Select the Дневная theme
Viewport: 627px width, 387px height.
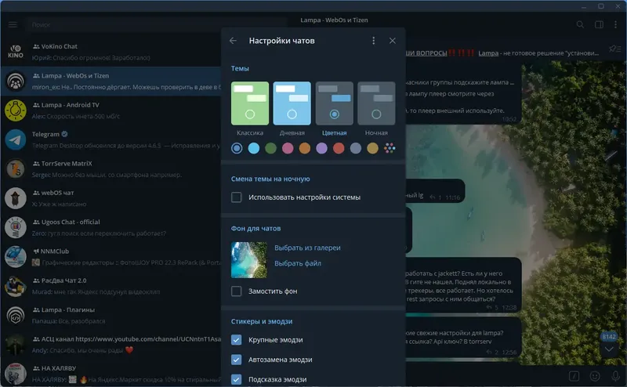[x=292, y=103]
